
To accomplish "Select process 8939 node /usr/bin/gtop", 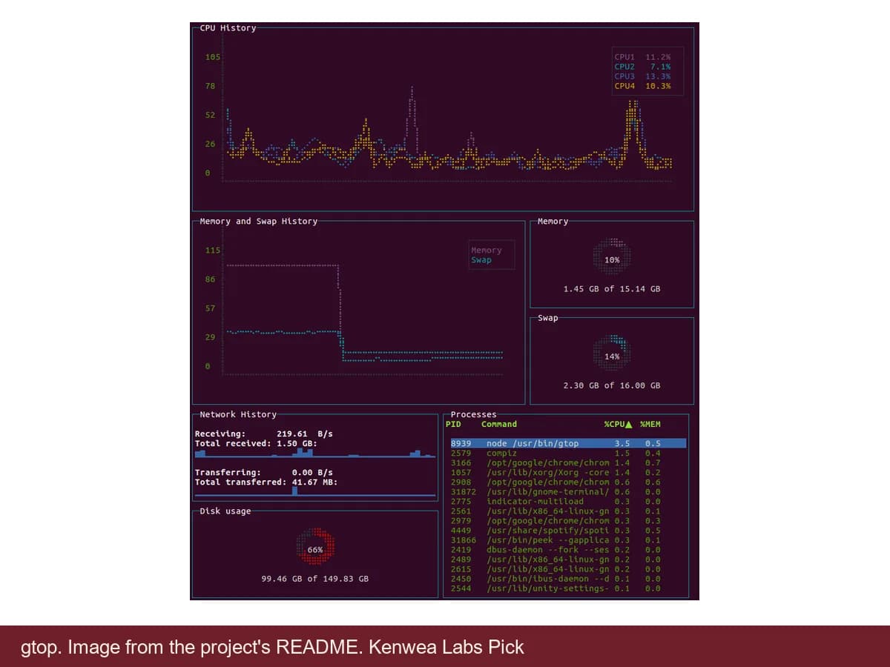I will tap(568, 443).
